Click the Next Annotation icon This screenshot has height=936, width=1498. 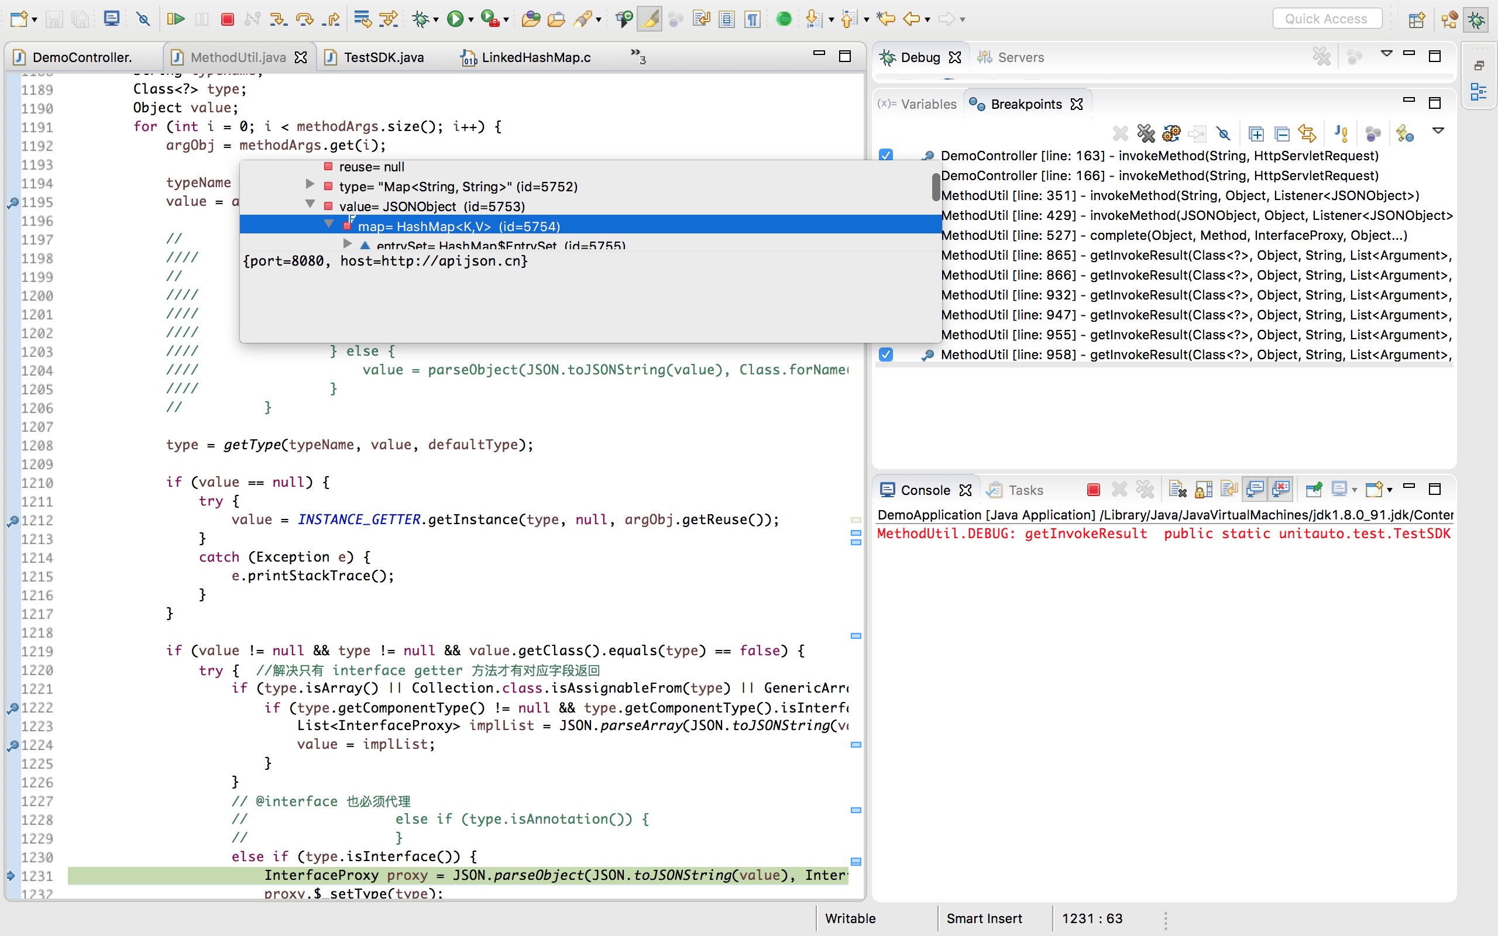(814, 19)
